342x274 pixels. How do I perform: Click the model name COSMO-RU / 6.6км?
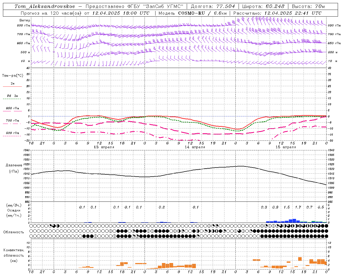pyautogui.click(x=203, y=13)
